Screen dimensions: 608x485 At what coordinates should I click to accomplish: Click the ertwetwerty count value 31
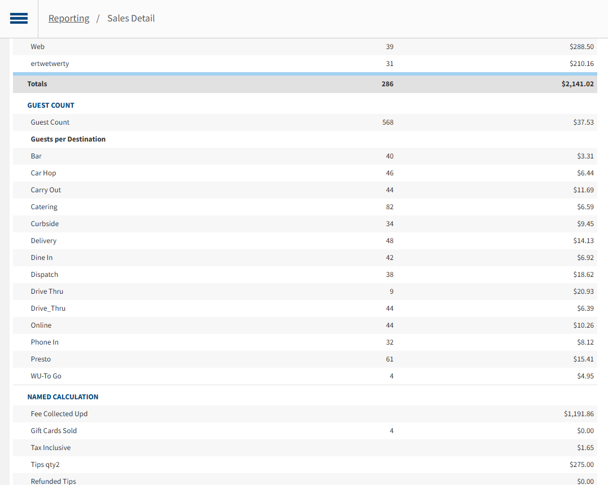tap(389, 63)
